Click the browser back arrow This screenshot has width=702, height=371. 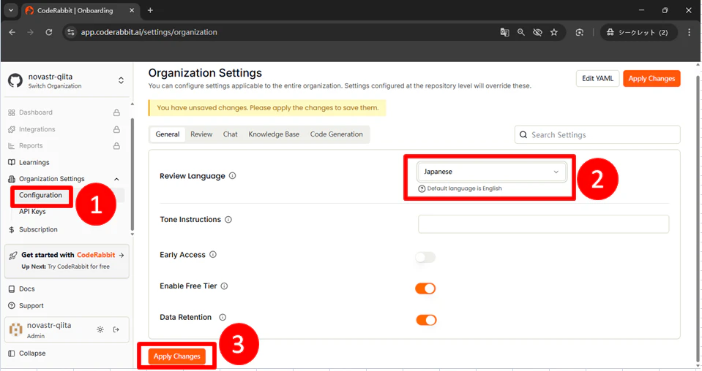point(12,32)
